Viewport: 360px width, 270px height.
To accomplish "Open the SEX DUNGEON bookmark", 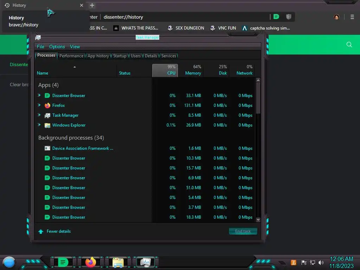I will coord(186,28).
